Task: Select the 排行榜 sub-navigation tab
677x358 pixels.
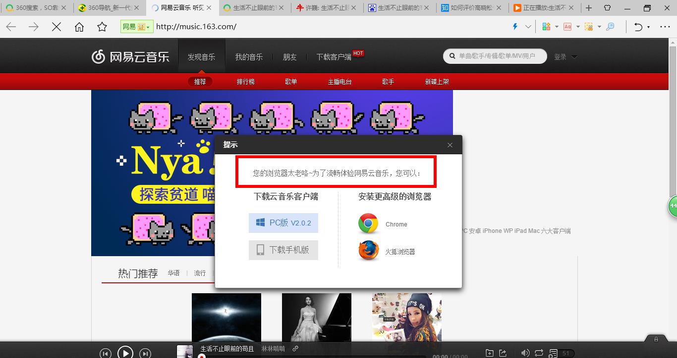Action: 245,82
